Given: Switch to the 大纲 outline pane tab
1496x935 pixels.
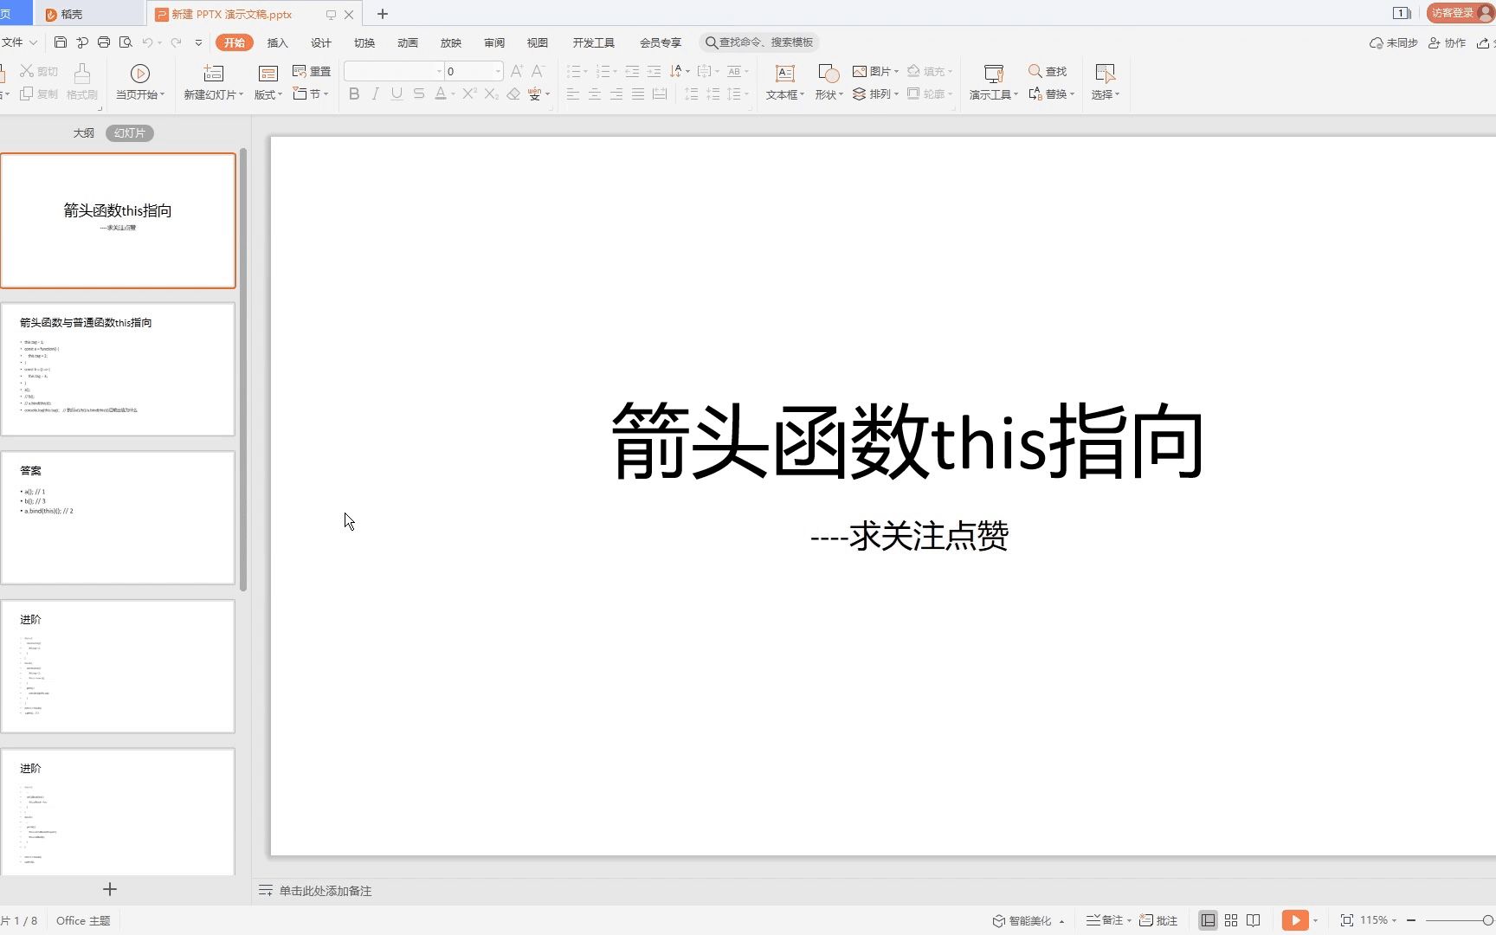Looking at the screenshot, I should [x=84, y=133].
